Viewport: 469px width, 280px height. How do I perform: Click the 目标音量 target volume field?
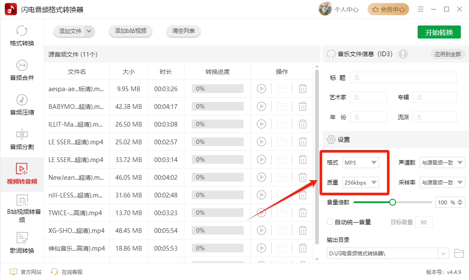point(424,222)
